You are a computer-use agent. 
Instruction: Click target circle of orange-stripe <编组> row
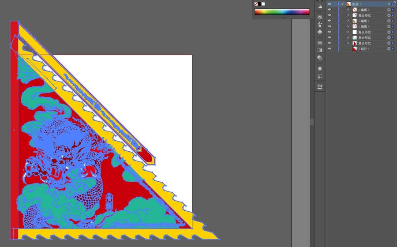tap(389, 10)
